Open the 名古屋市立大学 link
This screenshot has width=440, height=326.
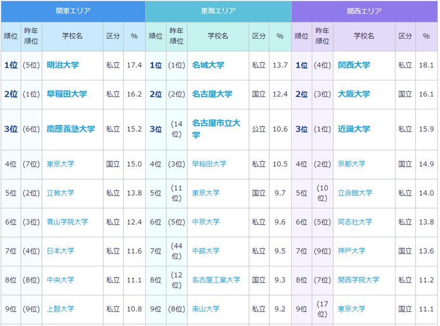tap(216, 129)
